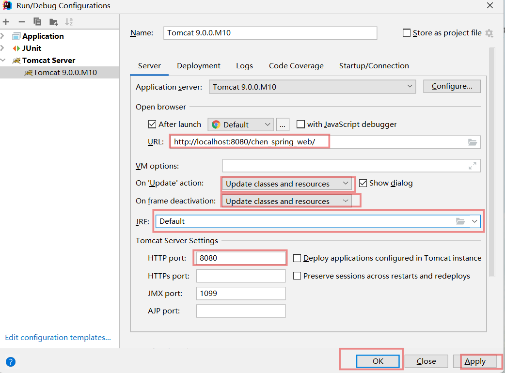This screenshot has height=373, width=505.
Task: Switch to the Code Coverage tab
Action: (296, 66)
